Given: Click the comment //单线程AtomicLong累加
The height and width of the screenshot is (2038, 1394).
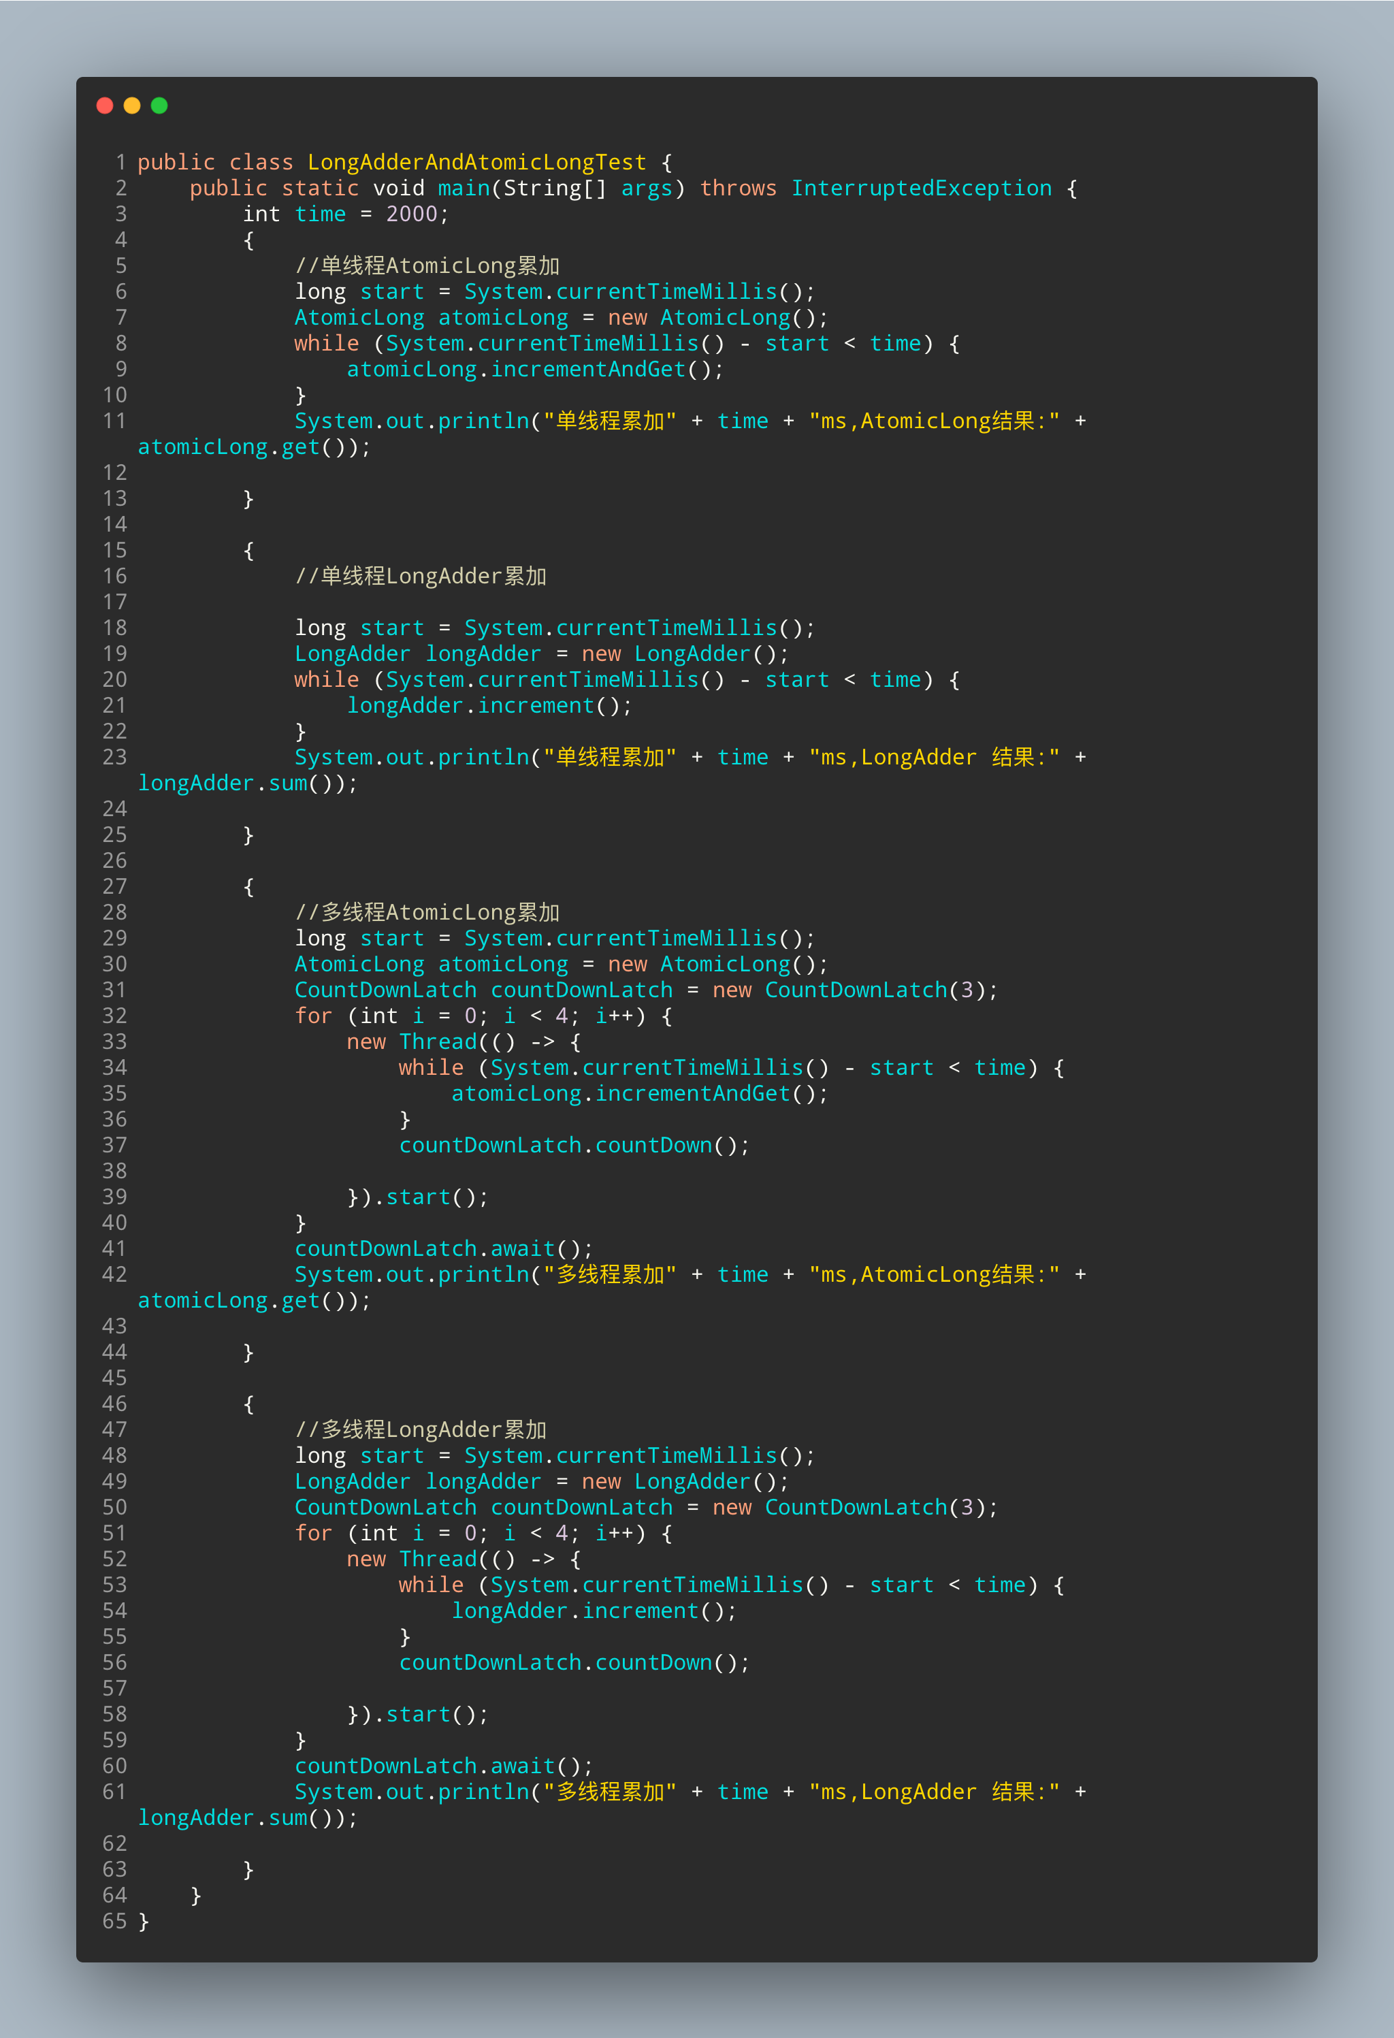Looking at the screenshot, I should pos(427,265).
